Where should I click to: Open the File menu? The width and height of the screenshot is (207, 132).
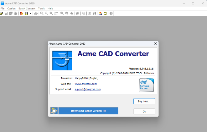[3, 8]
